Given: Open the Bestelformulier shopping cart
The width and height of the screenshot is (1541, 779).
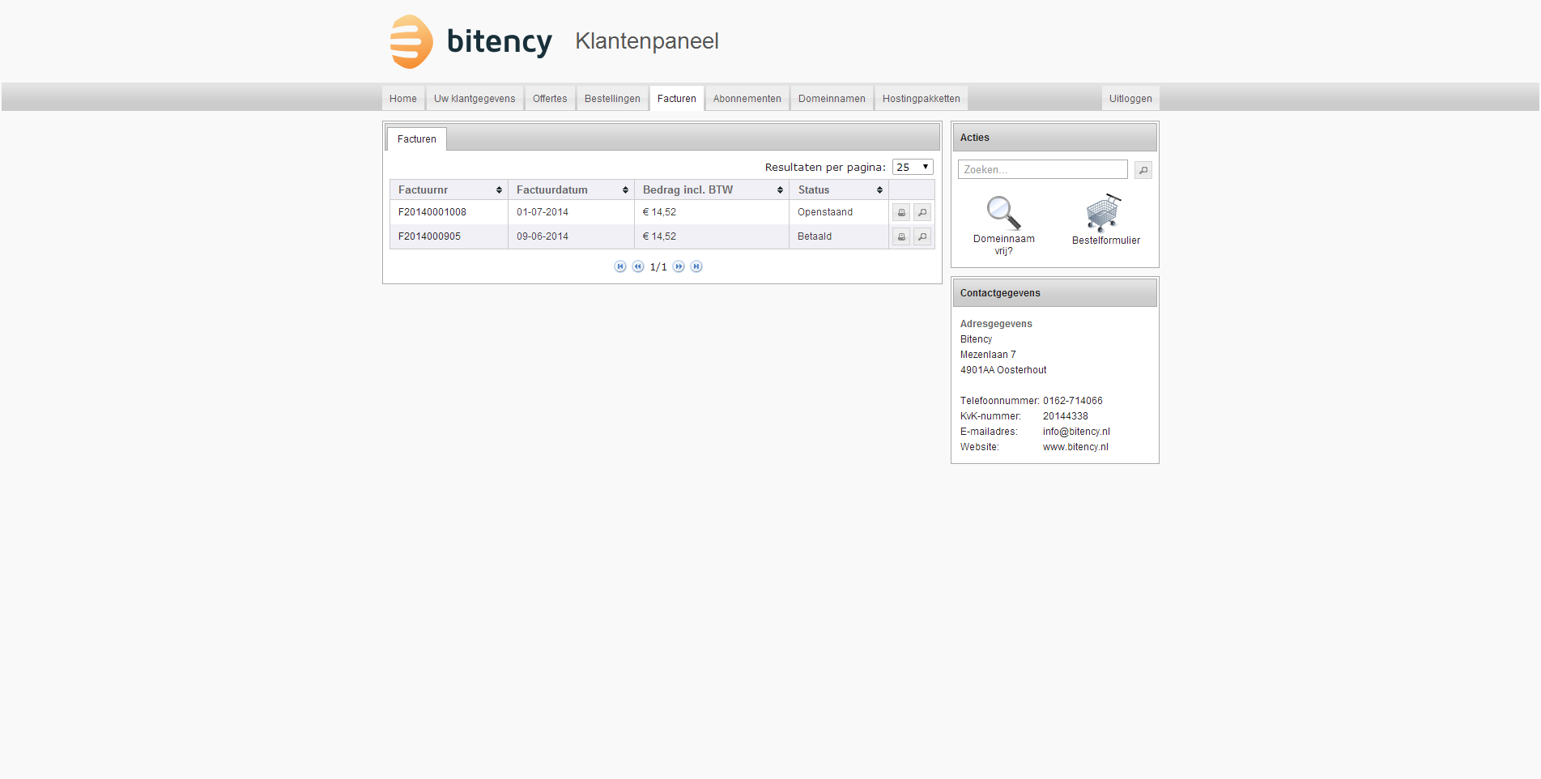Looking at the screenshot, I should point(1104,214).
